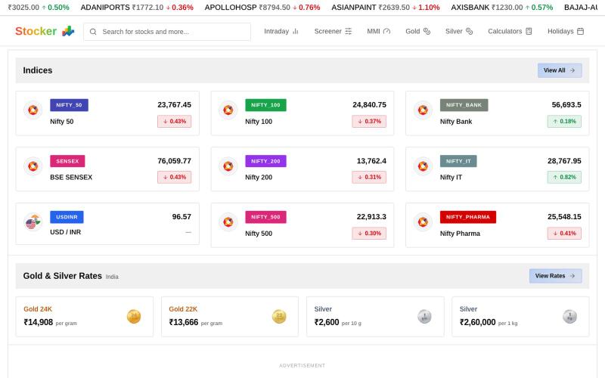This screenshot has width=605, height=378.
Task: Click the Nifty IT 0.82% change badge
Action: 564,178
